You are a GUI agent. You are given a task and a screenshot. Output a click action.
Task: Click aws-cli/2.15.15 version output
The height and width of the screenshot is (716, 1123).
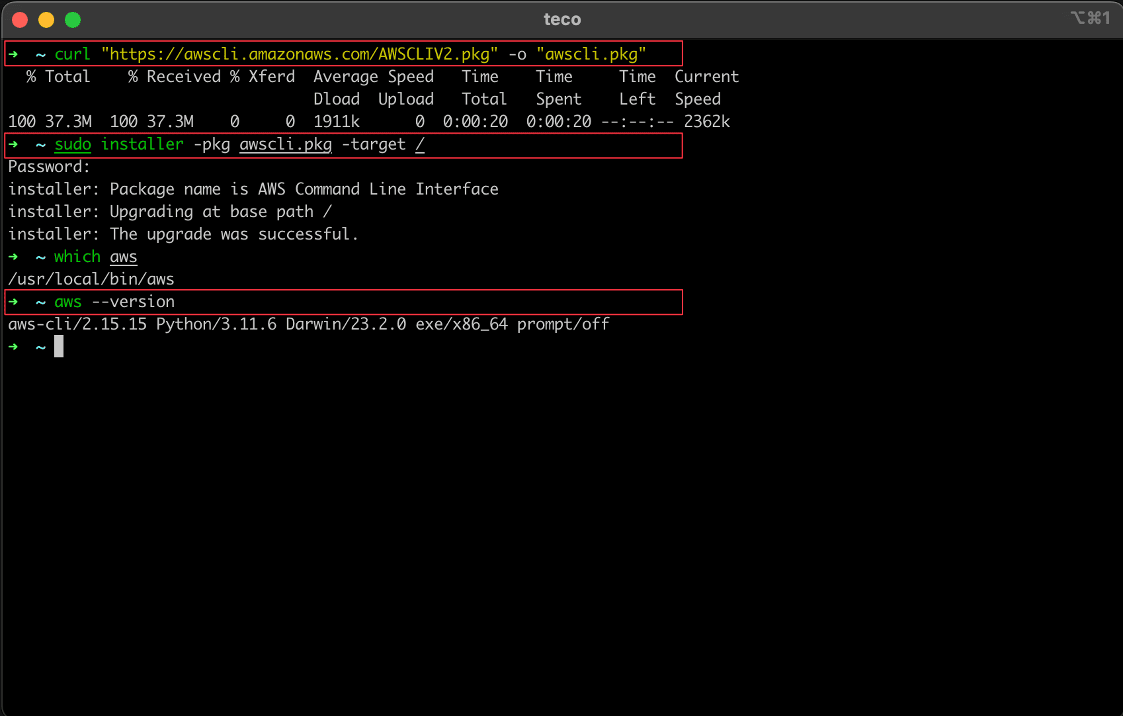pos(77,324)
